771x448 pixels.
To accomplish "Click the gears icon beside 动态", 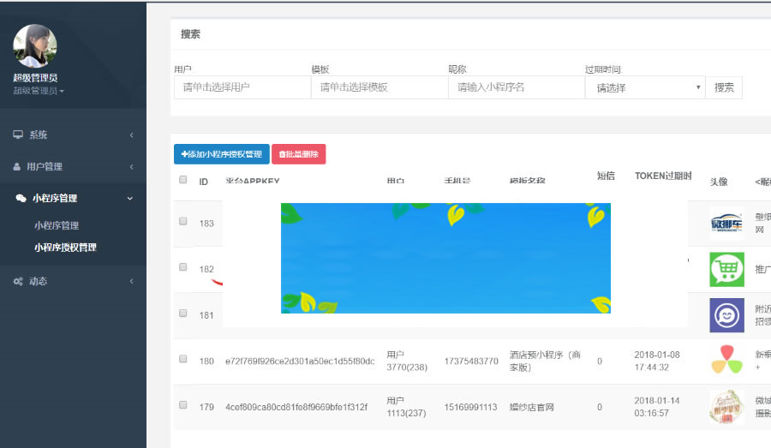I will click(x=18, y=282).
